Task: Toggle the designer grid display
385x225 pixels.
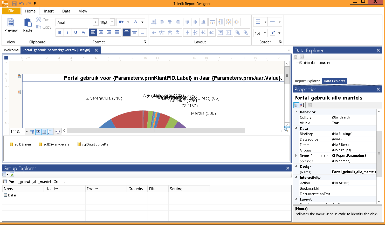Action: click(32, 132)
